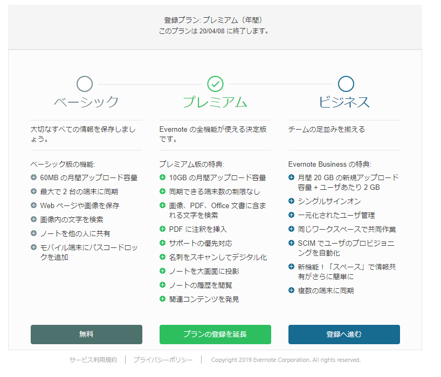Click plus icon beside サポートの優先対応
The image size is (441, 377).
163,243
